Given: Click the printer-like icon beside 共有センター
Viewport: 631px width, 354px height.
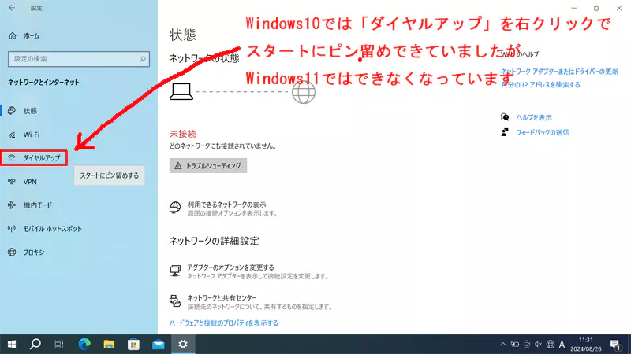Looking at the screenshot, I should click(175, 301).
